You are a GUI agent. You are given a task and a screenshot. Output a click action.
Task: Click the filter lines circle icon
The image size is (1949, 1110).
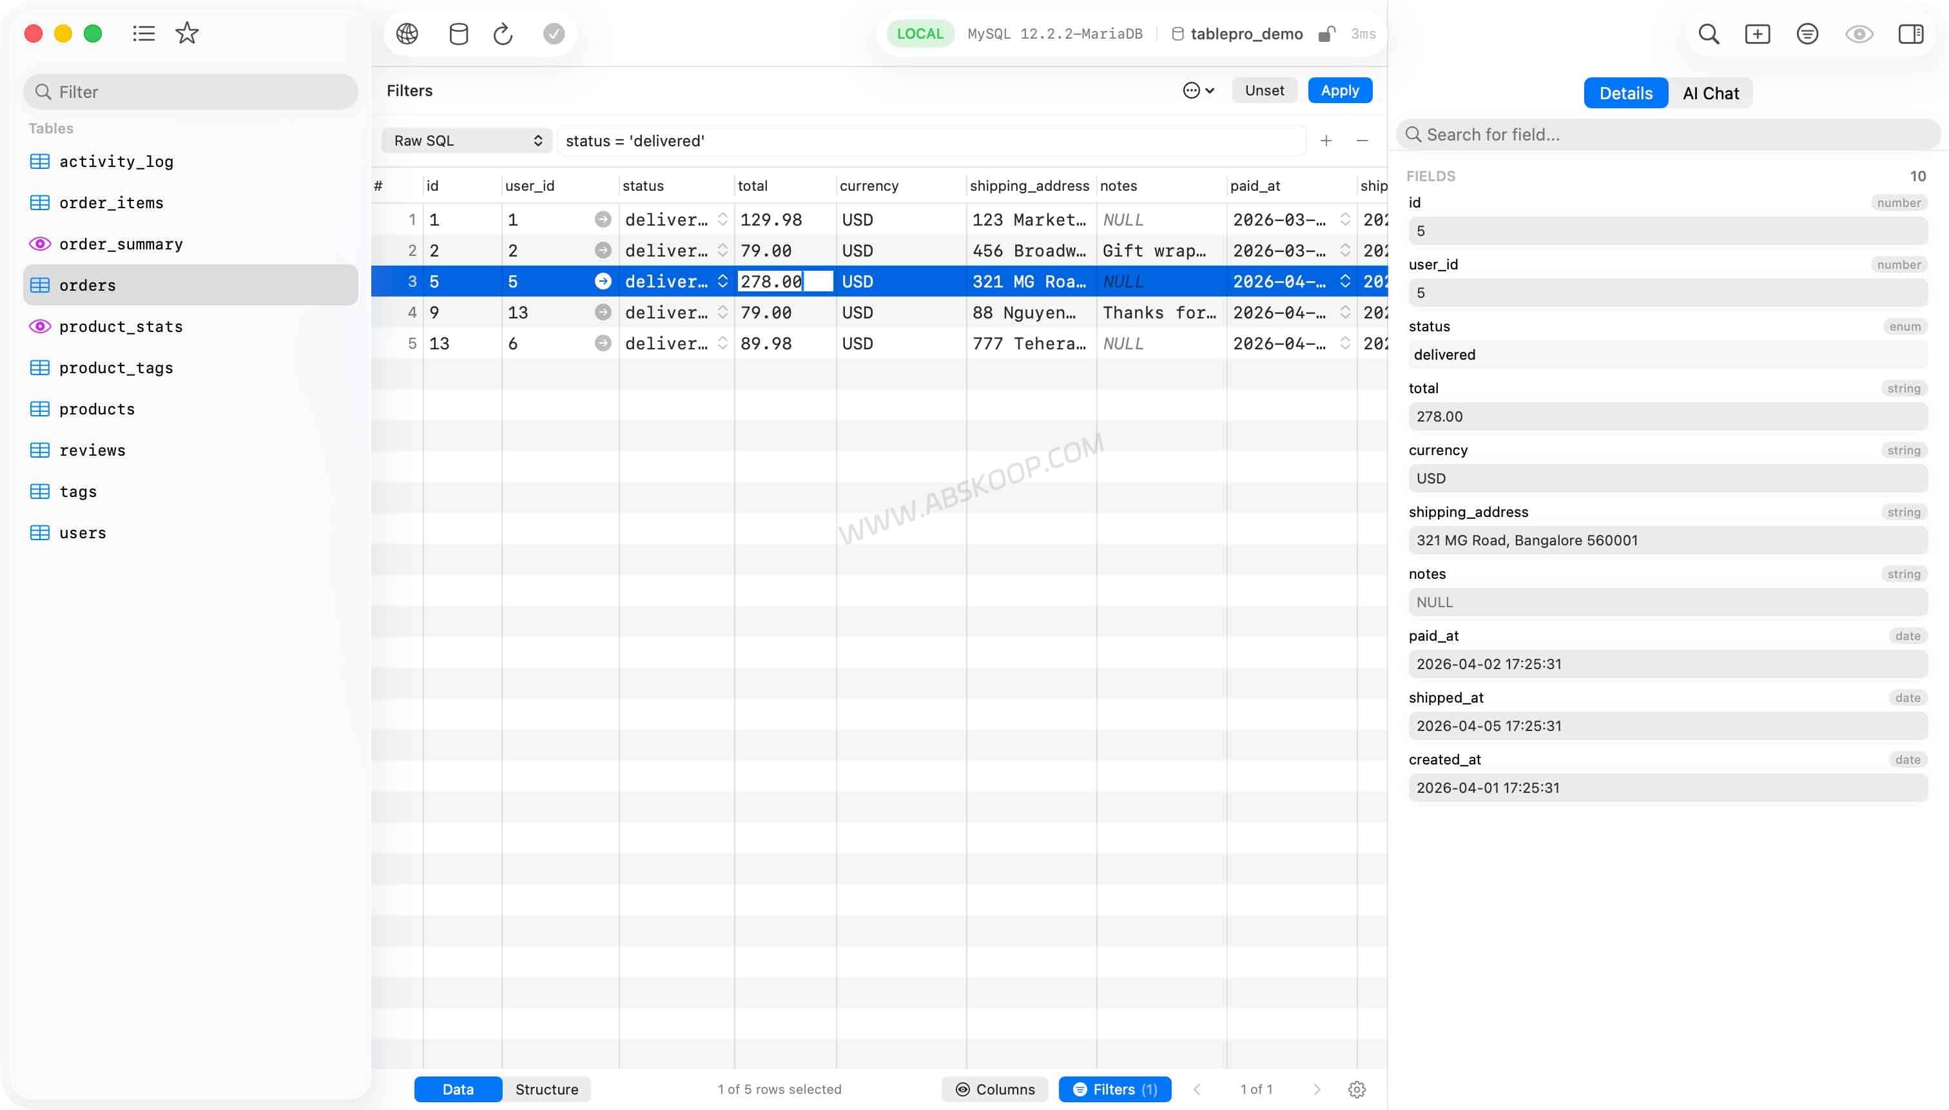(x=1807, y=34)
